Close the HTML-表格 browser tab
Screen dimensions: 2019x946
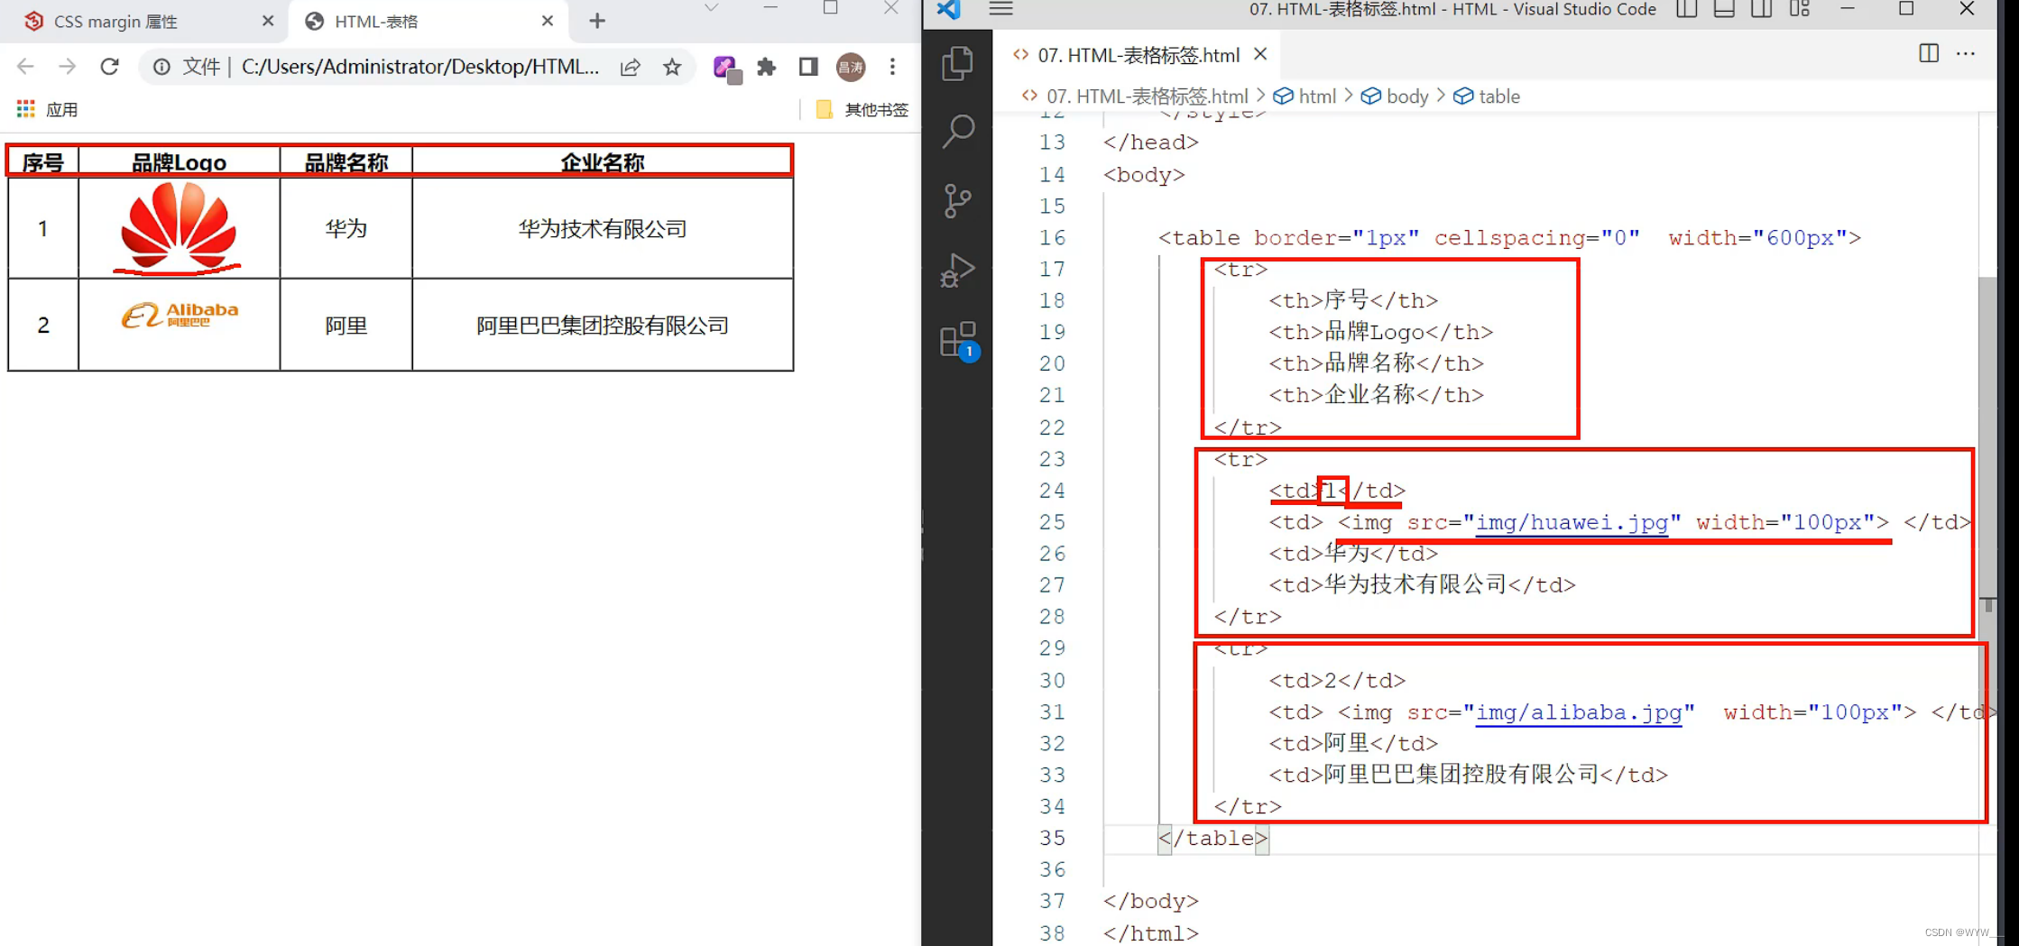point(548,21)
